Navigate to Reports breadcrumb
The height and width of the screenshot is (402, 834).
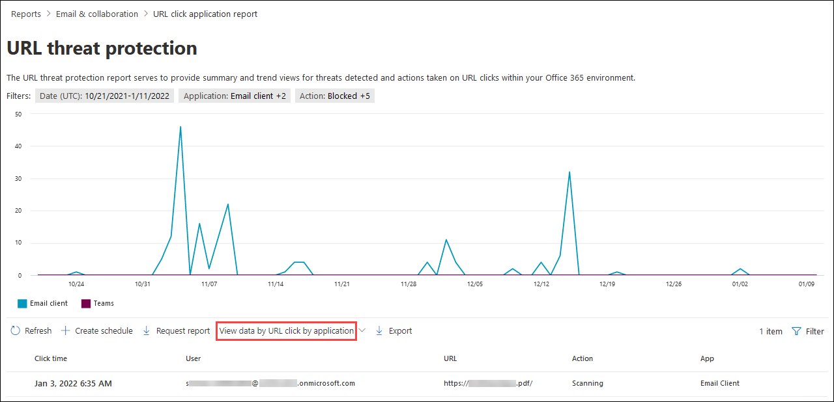tap(26, 14)
